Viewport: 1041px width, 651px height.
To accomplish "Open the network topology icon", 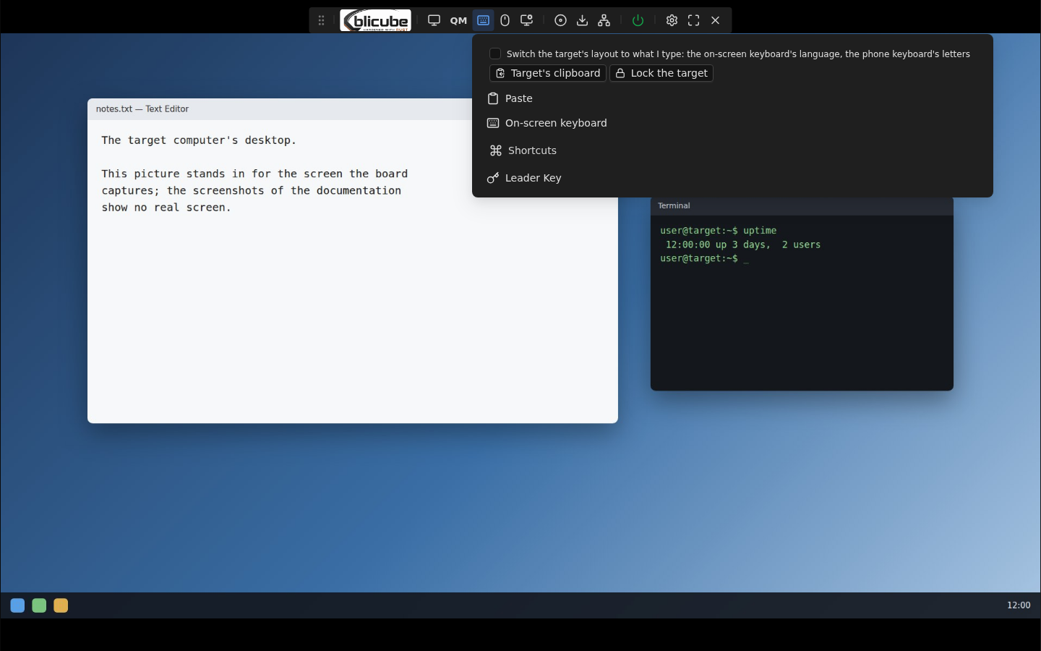I will tap(604, 20).
